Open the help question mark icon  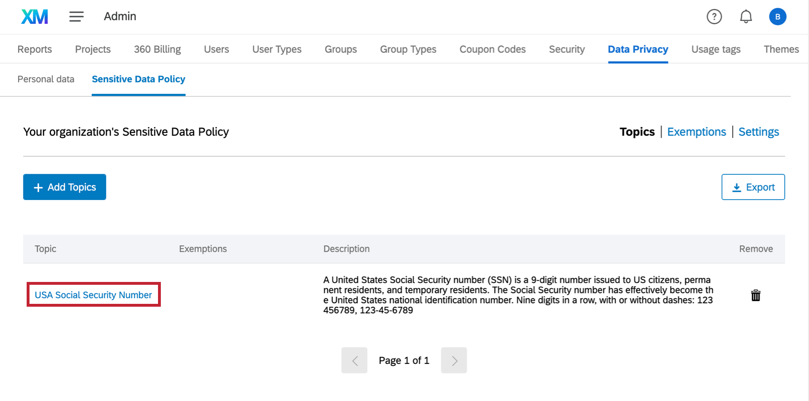point(714,17)
